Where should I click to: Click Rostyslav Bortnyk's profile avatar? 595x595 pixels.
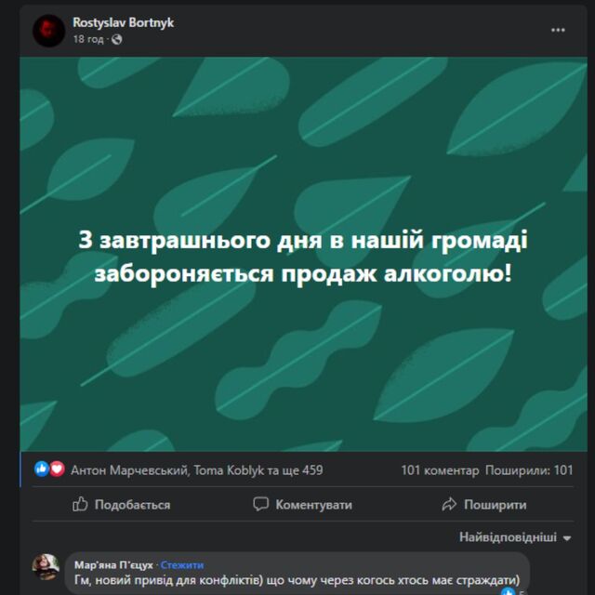pyautogui.click(x=48, y=31)
